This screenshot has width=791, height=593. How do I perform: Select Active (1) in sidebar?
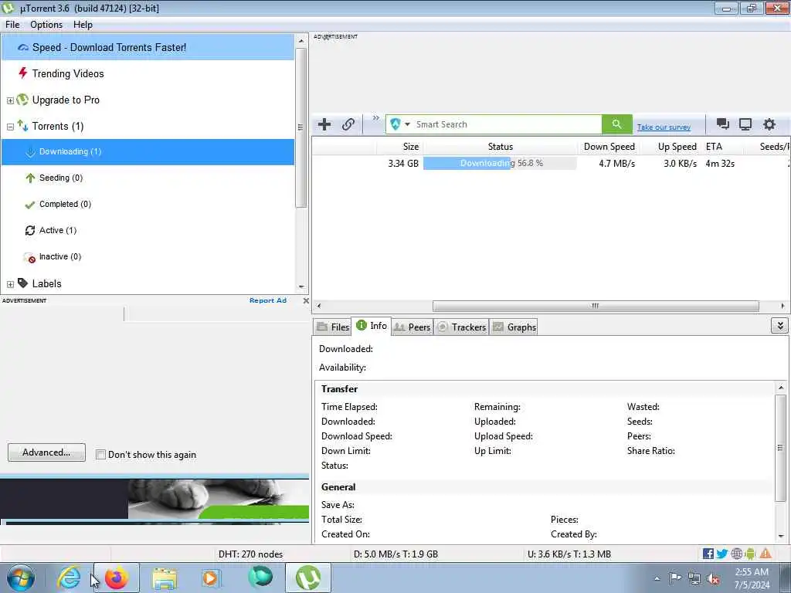point(57,230)
